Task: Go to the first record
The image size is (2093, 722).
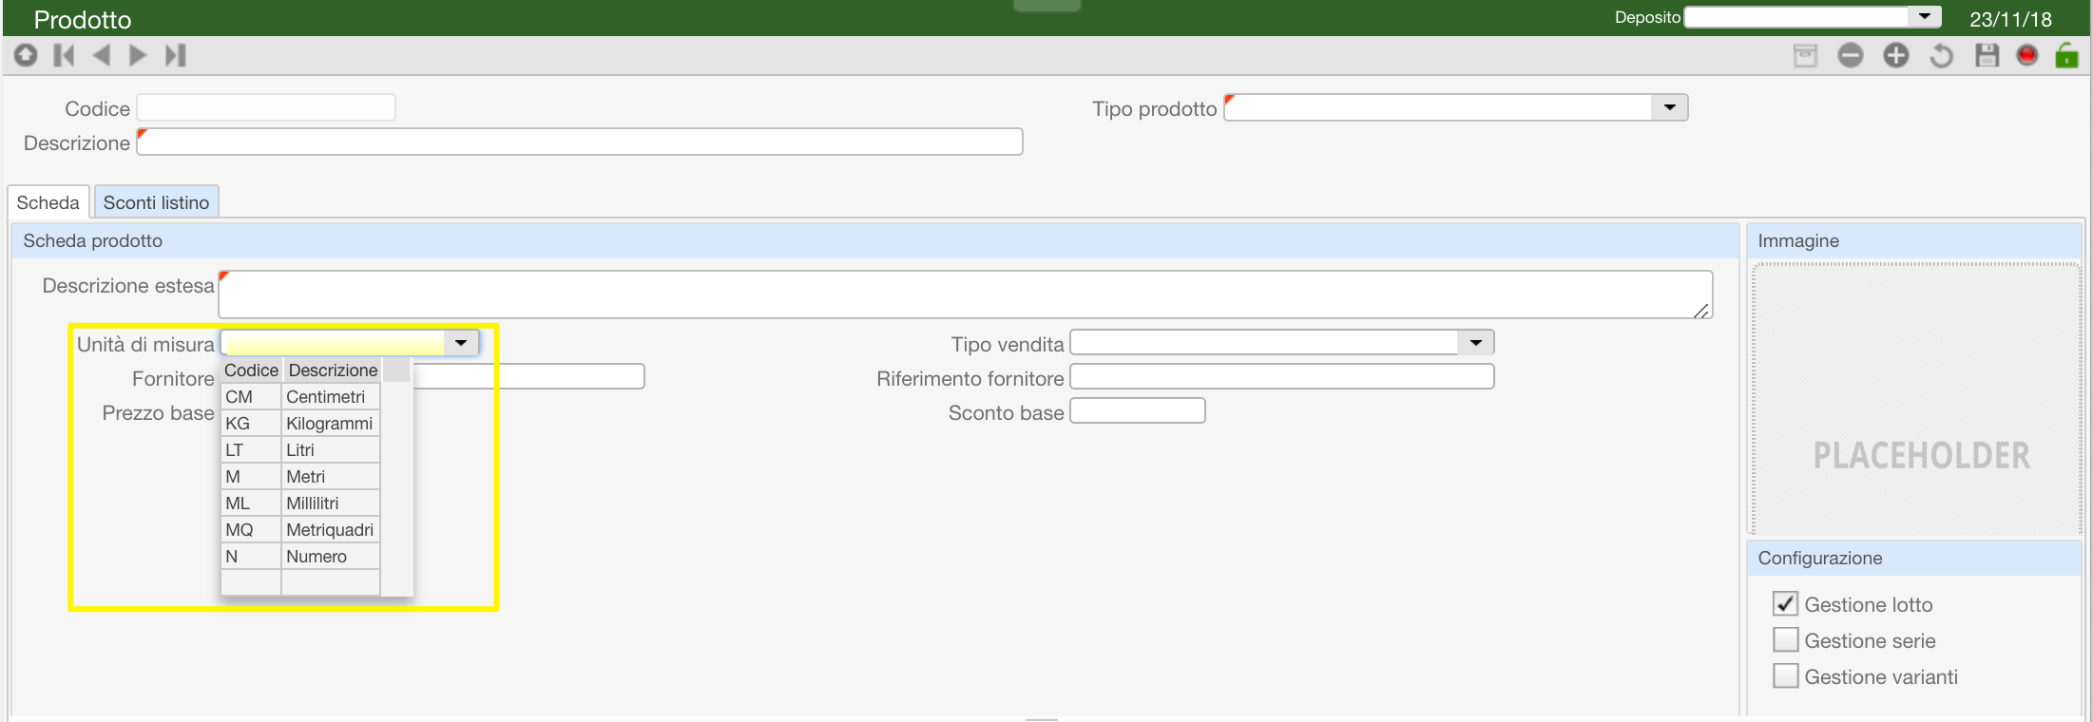Action: [x=64, y=55]
